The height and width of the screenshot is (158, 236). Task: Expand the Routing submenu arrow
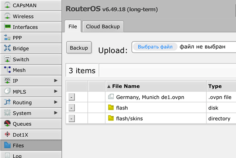click(x=56, y=102)
